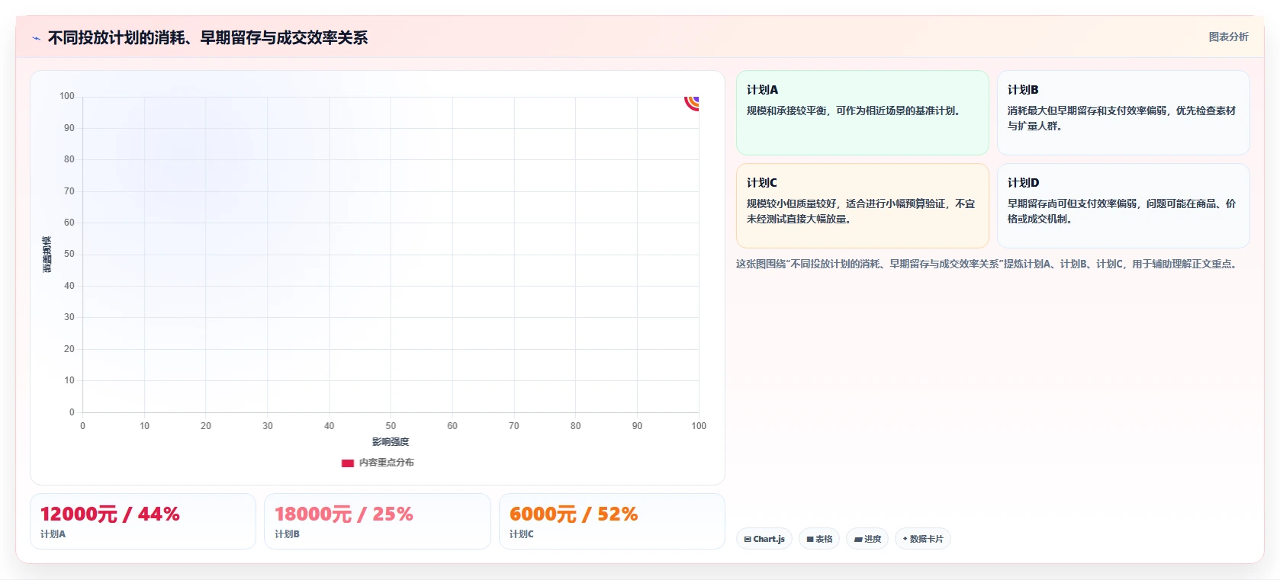Open the 计划C description card
The image size is (1280, 580).
[x=862, y=206]
